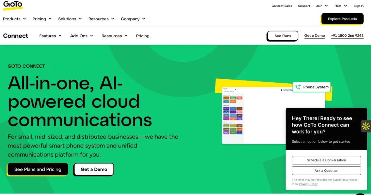Click the yellow asterisk widget icon
Image resolution: width=371 pixels, height=195 pixels.
click(366, 126)
